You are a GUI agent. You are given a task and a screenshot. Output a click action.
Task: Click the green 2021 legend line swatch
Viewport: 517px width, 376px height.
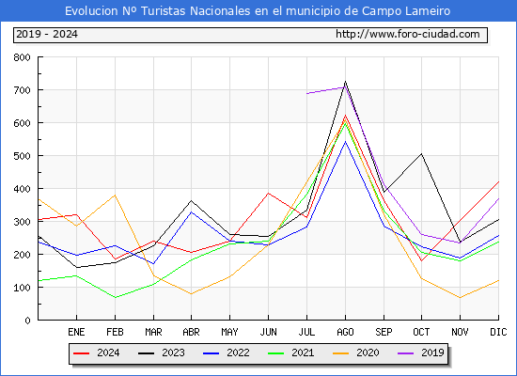[x=276, y=353]
